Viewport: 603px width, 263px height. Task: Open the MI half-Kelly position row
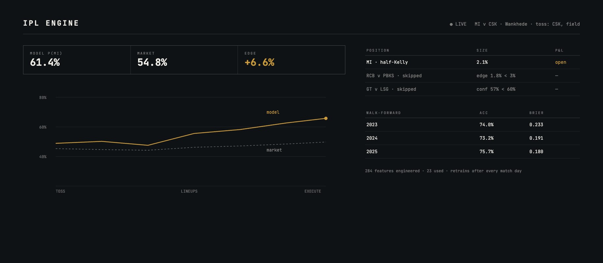pos(473,62)
